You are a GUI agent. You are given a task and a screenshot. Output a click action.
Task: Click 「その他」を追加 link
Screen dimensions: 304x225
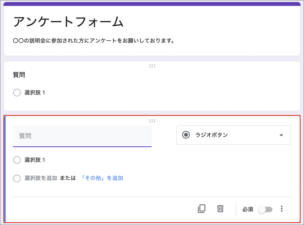[102, 178]
